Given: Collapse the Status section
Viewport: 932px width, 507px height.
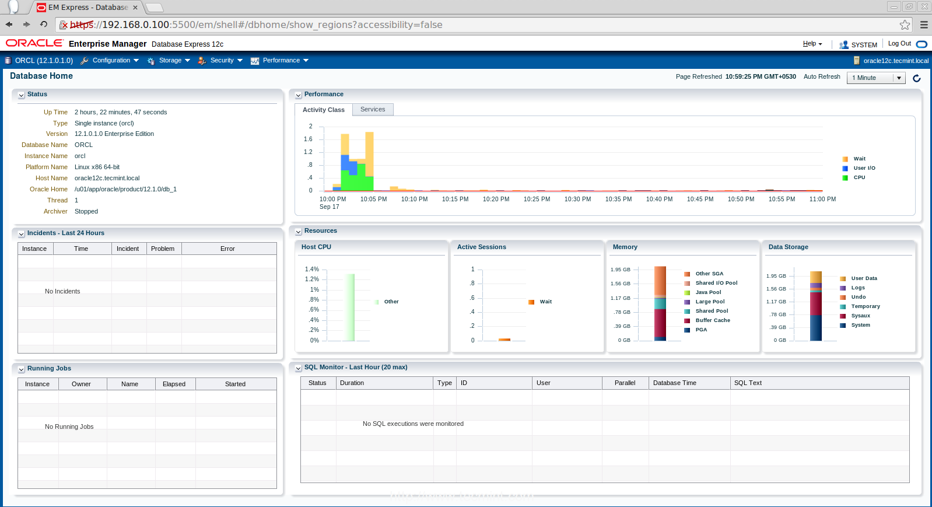Looking at the screenshot, I should click(x=21, y=95).
